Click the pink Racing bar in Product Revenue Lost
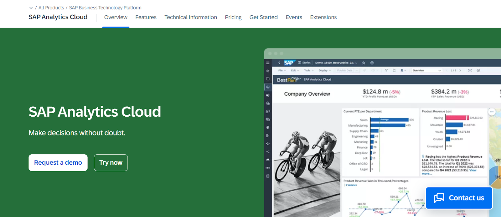501x217 pixels. point(457,118)
